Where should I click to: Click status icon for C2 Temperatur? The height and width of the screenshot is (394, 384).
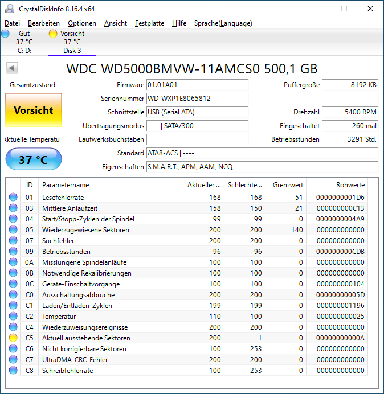point(13,316)
